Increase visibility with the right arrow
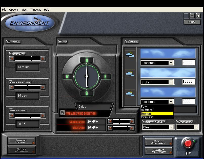Viewport: 204px width, 159px height. [43, 59]
